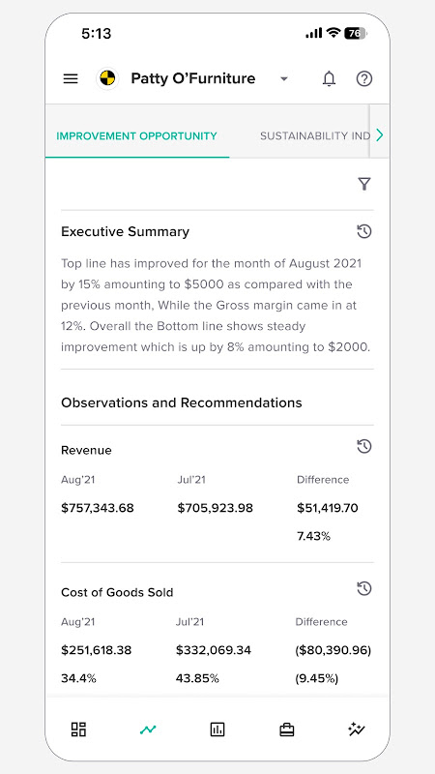Open bar chart reports icon in bottom bar
Viewport: 435px width, 774px height.
pyautogui.click(x=217, y=729)
